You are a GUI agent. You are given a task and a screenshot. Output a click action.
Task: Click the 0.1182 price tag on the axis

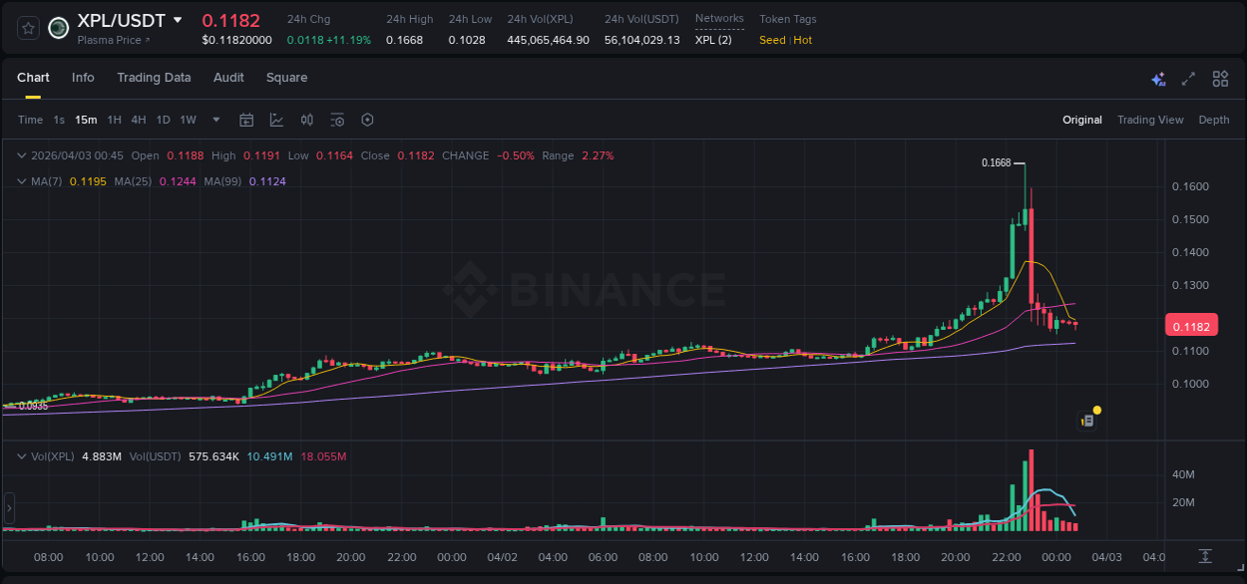click(x=1191, y=325)
